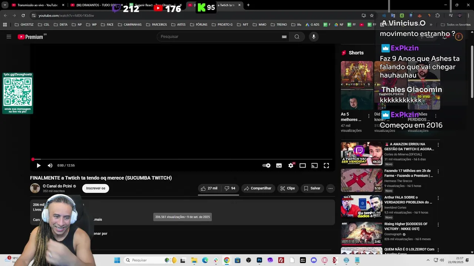The height and width of the screenshot is (266, 474).
Task: Toggle subtitles/closed captions button
Action: pos(279,166)
